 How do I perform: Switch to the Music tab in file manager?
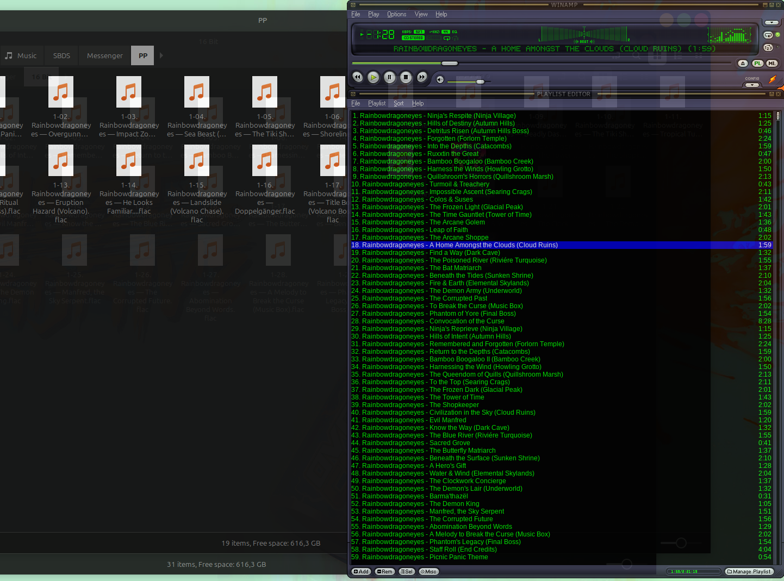21,55
